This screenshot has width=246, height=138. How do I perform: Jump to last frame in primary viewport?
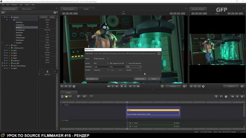pos(138,86)
